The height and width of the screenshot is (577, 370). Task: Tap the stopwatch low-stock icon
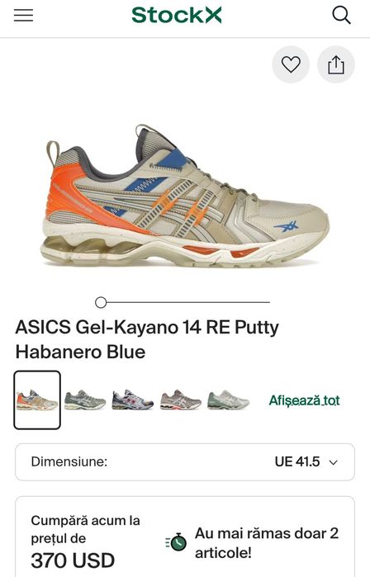[x=177, y=542]
